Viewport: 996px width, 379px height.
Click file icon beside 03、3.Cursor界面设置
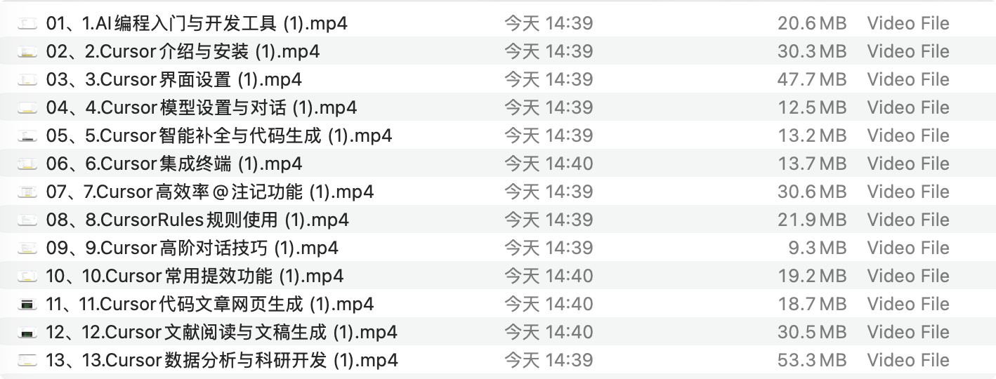pyautogui.click(x=28, y=80)
